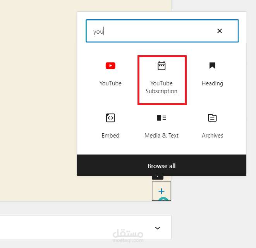Image resolution: width=256 pixels, height=248 pixels.
Task: Select the YouTube embed block icon
Action: [x=110, y=66]
